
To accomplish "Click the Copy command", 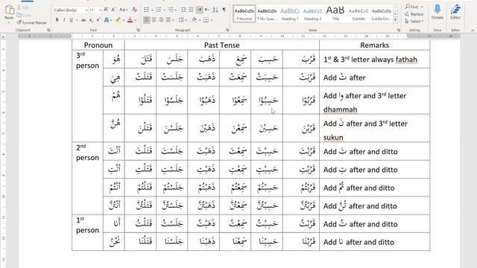I will pyautogui.click(x=24, y=15).
